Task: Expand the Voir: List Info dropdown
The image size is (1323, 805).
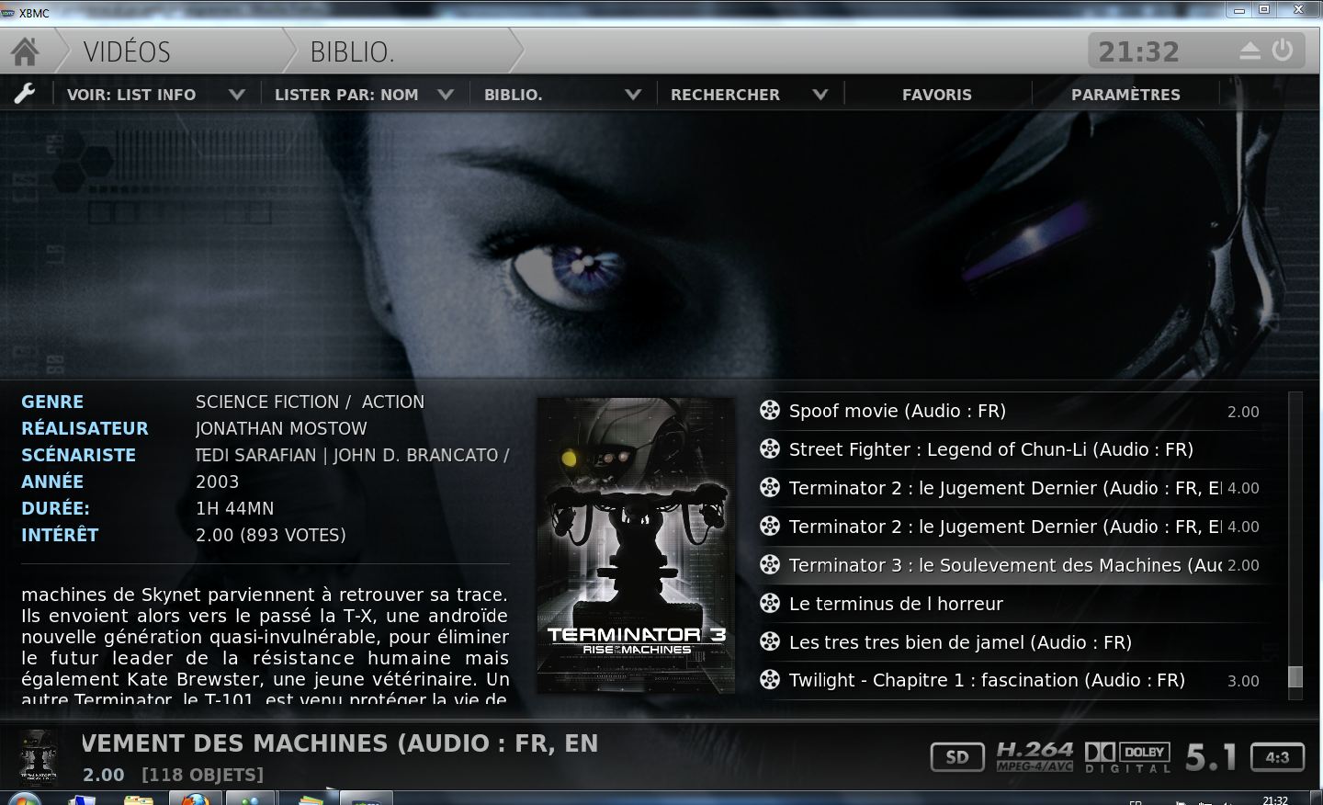Action: [x=236, y=95]
